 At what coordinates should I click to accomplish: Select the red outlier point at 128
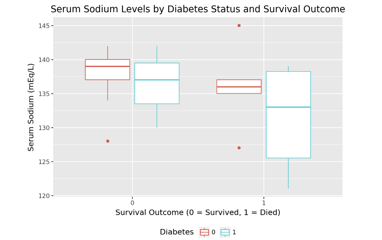[x=108, y=141]
